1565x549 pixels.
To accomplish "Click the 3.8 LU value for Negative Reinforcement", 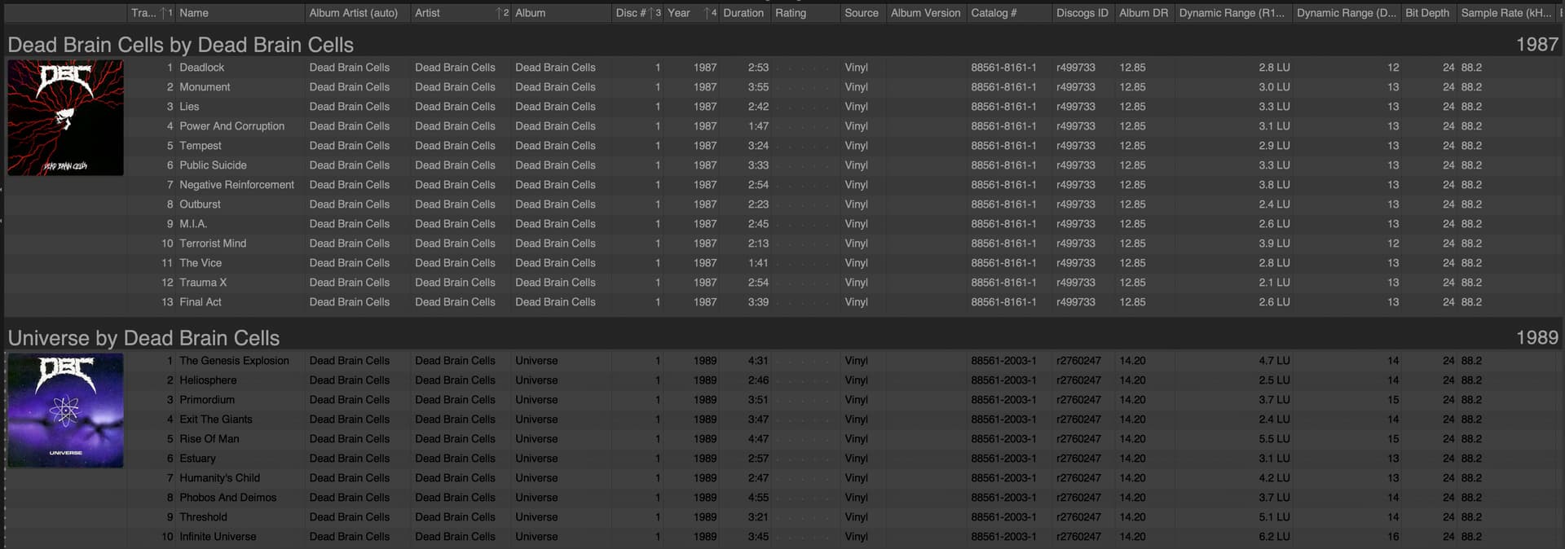I will click(x=1274, y=185).
